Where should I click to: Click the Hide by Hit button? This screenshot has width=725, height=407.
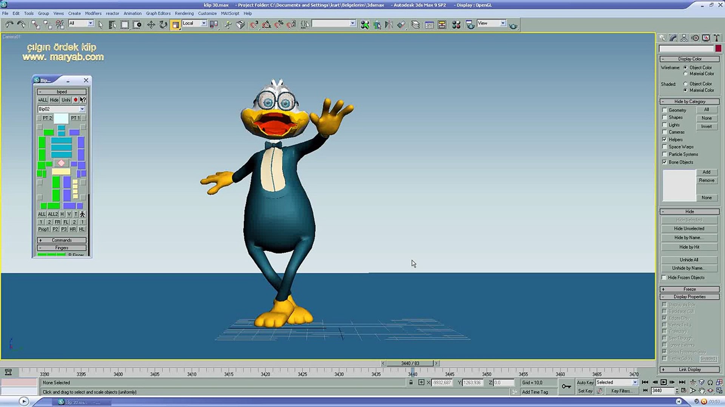(x=689, y=247)
